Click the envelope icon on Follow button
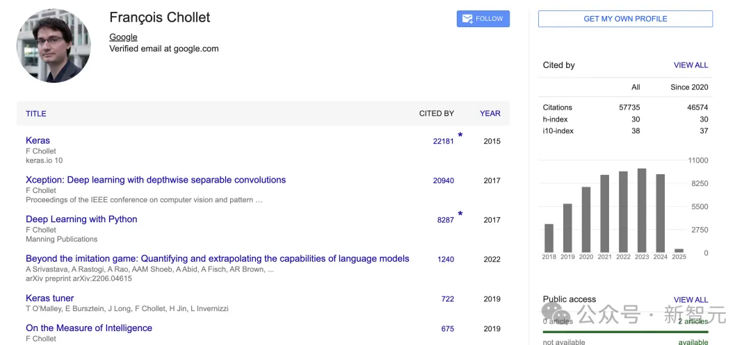This screenshot has height=345, width=751. click(x=467, y=19)
